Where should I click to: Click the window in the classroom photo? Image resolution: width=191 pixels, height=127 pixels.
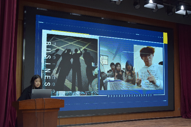tap(104, 60)
